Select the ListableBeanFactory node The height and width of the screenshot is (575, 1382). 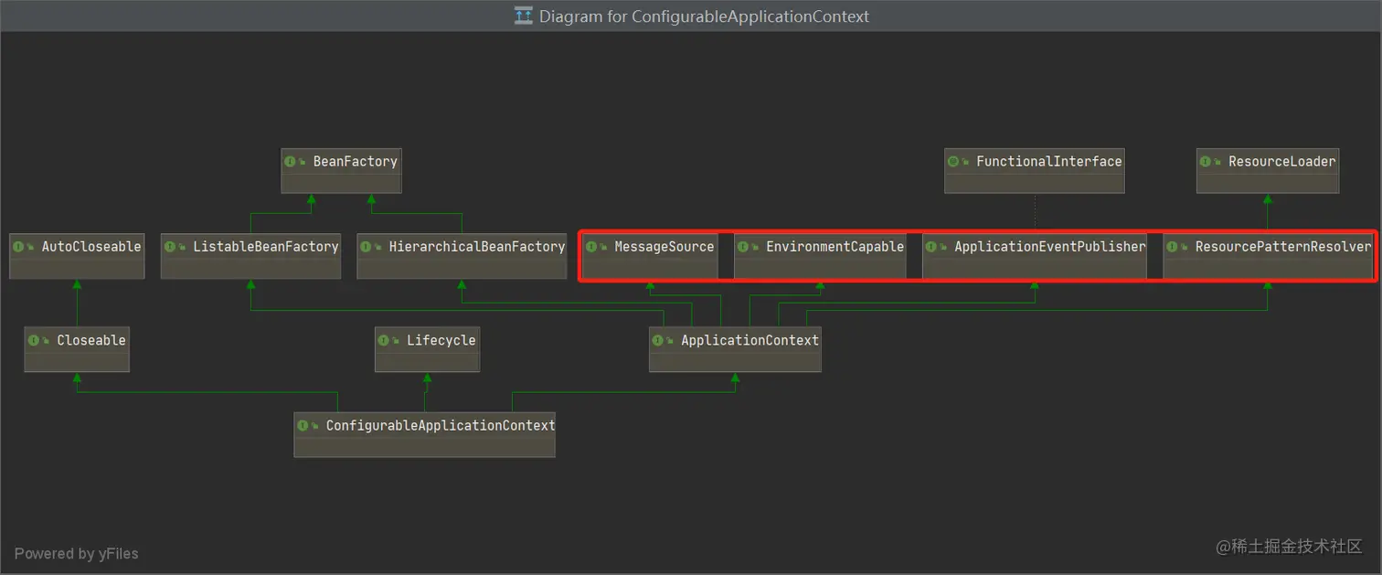click(x=250, y=256)
